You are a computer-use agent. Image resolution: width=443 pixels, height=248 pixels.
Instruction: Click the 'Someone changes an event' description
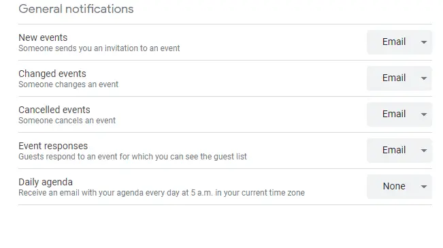click(68, 84)
